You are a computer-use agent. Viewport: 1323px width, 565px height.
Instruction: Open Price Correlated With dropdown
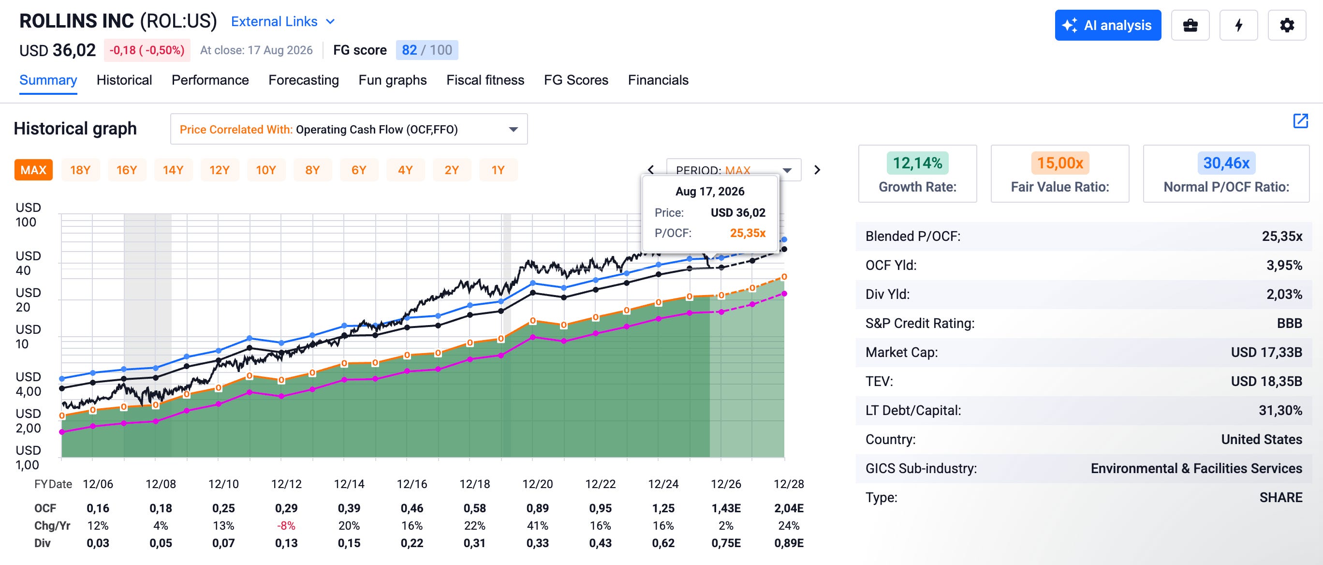[349, 129]
